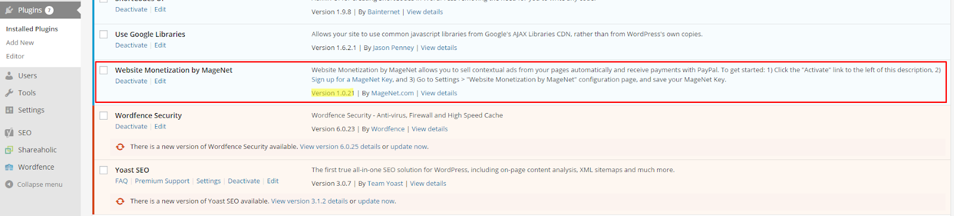Click the Wordfence Security plugin title
The width and height of the screenshot is (954, 216).
coord(148,115)
